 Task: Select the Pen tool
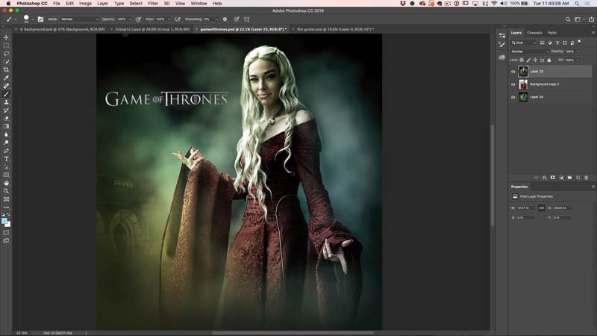(x=6, y=151)
